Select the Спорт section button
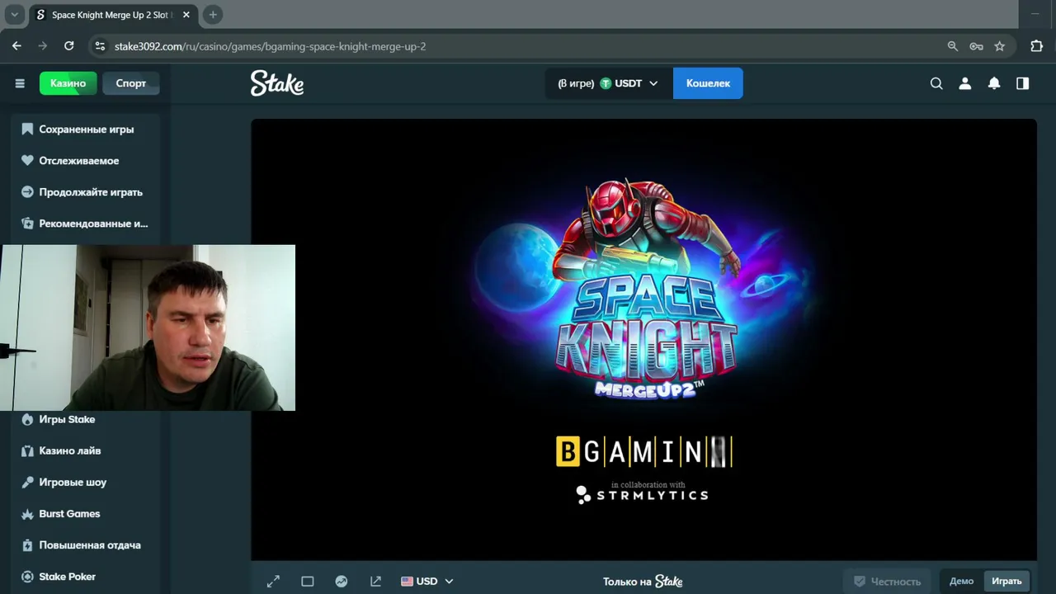 (x=131, y=83)
